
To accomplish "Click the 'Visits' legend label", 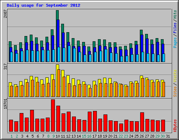I will 175,76.
